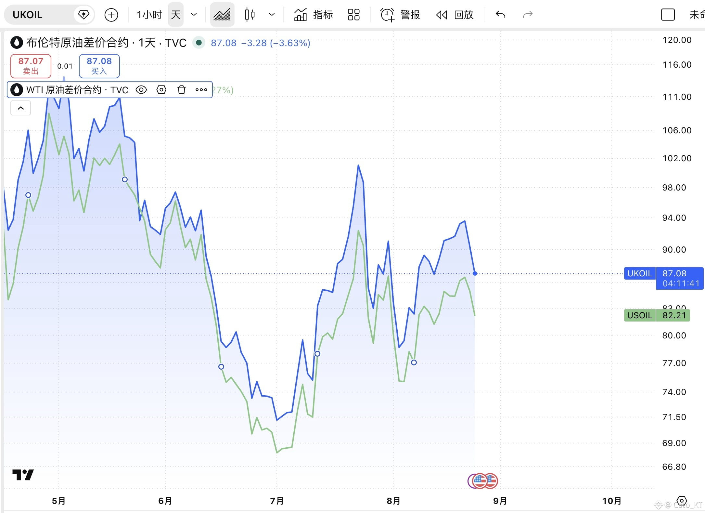Click the 87.07 卖出 sell button
This screenshot has height=513, width=705.
(x=31, y=66)
